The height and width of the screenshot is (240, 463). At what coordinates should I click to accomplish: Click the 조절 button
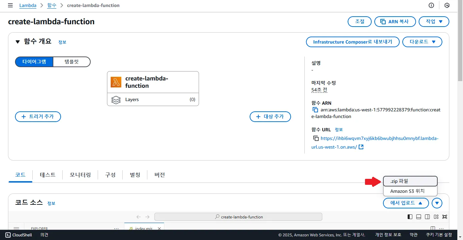[360, 22]
